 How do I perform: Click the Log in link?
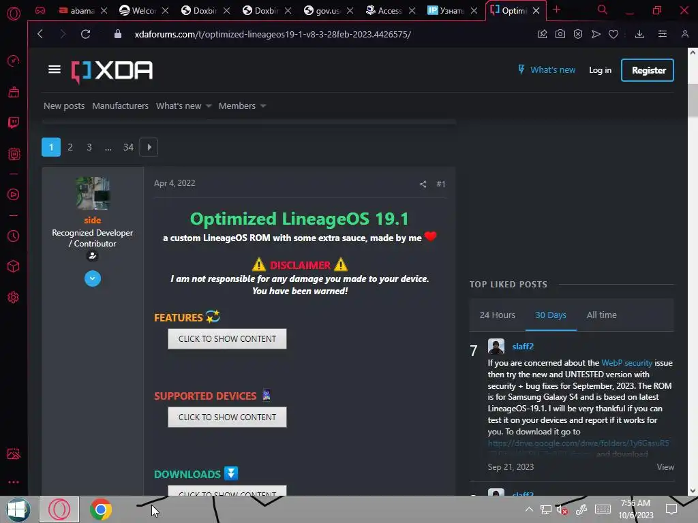click(600, 70)
